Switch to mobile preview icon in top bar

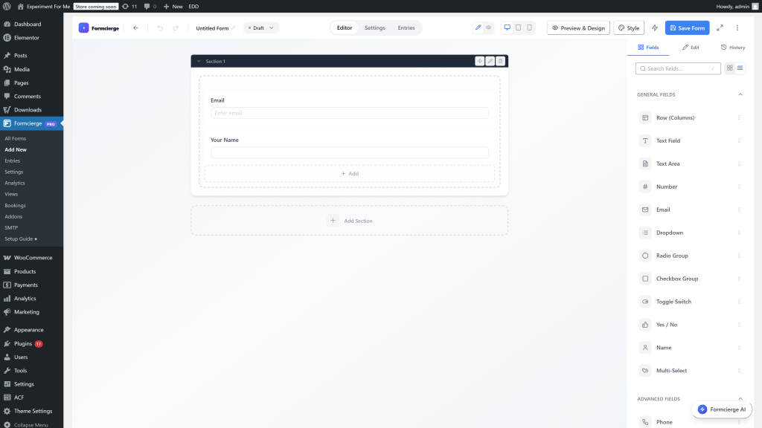(529, 27)
